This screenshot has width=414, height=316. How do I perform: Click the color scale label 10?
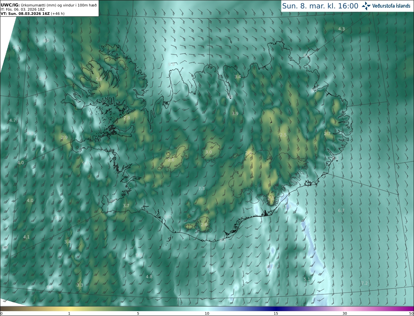(x=207, y=313)
